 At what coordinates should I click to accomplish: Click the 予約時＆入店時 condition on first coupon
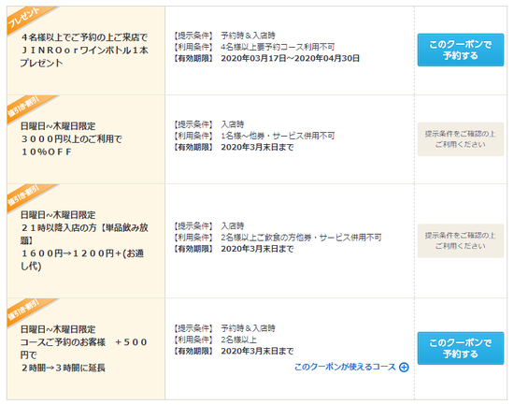248,36
